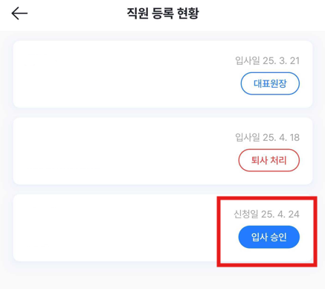Screen dimensions: 325x289
Task: Click the 신청일 25. 4. 24 date label
Action: (266, 214)
